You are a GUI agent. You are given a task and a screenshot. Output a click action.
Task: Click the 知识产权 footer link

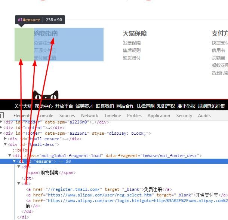(x=166, y=106)
